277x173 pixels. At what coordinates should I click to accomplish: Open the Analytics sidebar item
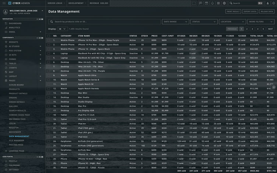pos(15,28)
